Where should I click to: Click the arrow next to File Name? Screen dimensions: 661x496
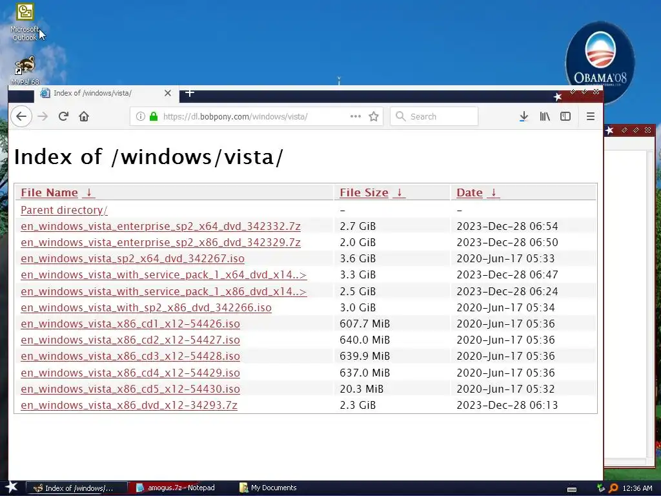click(x=88, y=192)
